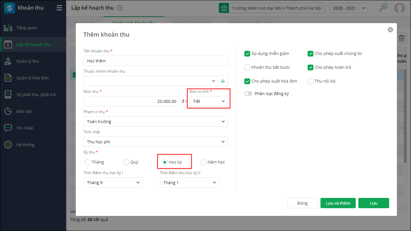Screen dimensions: 411x231
Task: Open Hệ thống settings gear icon
Action: point(8,145)
